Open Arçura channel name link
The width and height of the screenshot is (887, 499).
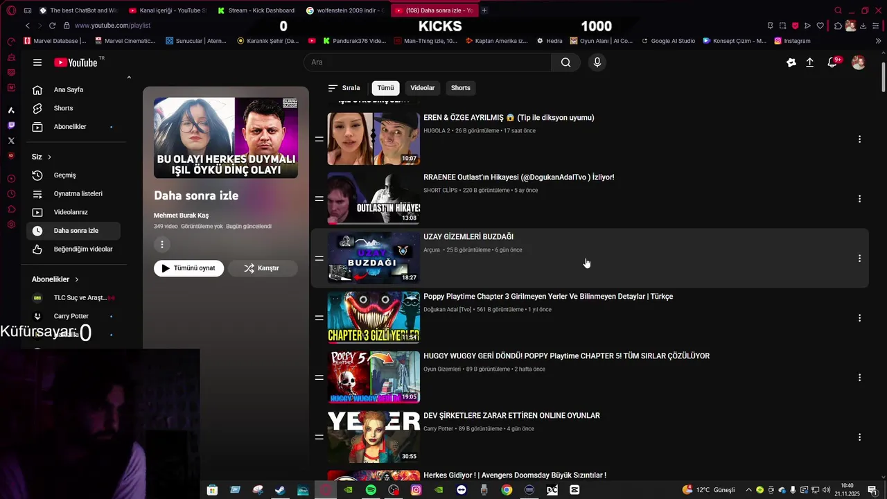click(432, 250)
